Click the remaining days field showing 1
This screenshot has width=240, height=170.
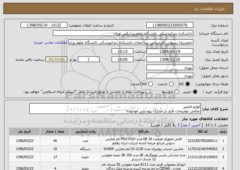click(x=89, y=60)
